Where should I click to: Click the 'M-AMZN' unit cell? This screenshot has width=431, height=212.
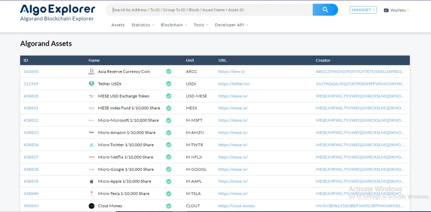point(195,133)
